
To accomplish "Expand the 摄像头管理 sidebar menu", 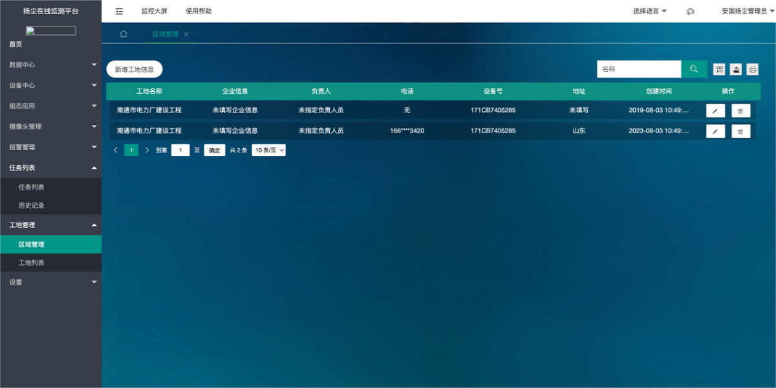I will pos(50,127).
